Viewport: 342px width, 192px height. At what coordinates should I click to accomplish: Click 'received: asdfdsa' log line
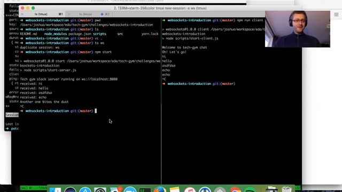(36, 93)
